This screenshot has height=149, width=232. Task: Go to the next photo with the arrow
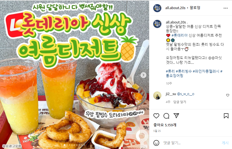coord(143,75)
